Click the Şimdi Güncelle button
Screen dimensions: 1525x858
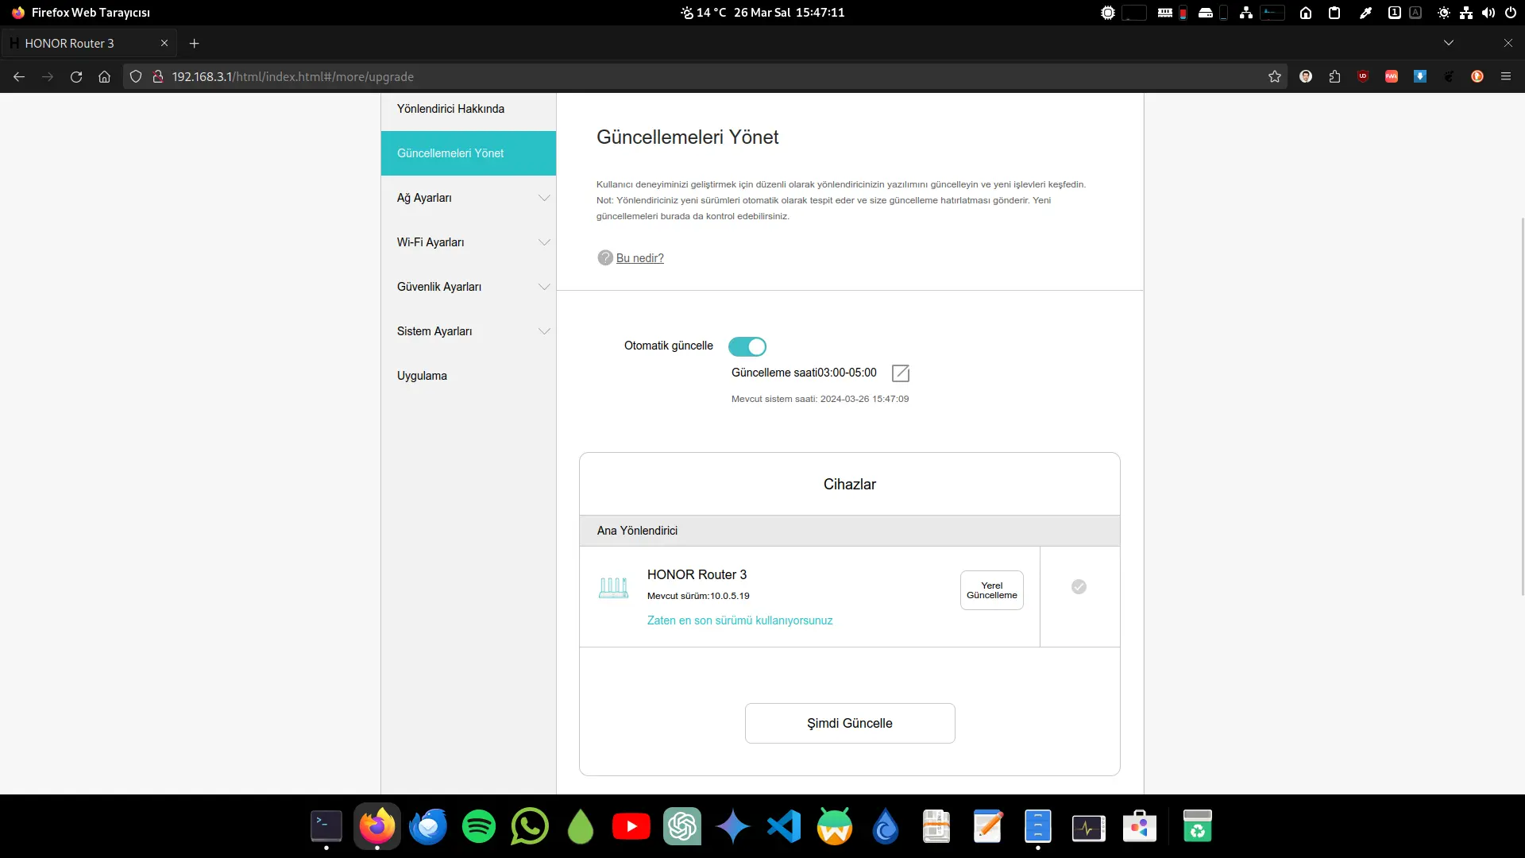(850, 723)
